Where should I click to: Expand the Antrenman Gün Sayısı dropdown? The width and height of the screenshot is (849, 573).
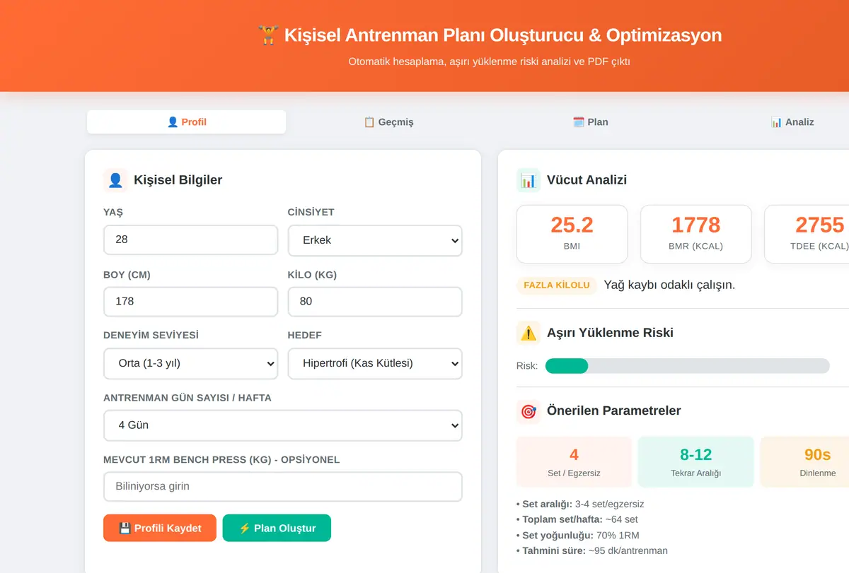(x=283, y=425)
